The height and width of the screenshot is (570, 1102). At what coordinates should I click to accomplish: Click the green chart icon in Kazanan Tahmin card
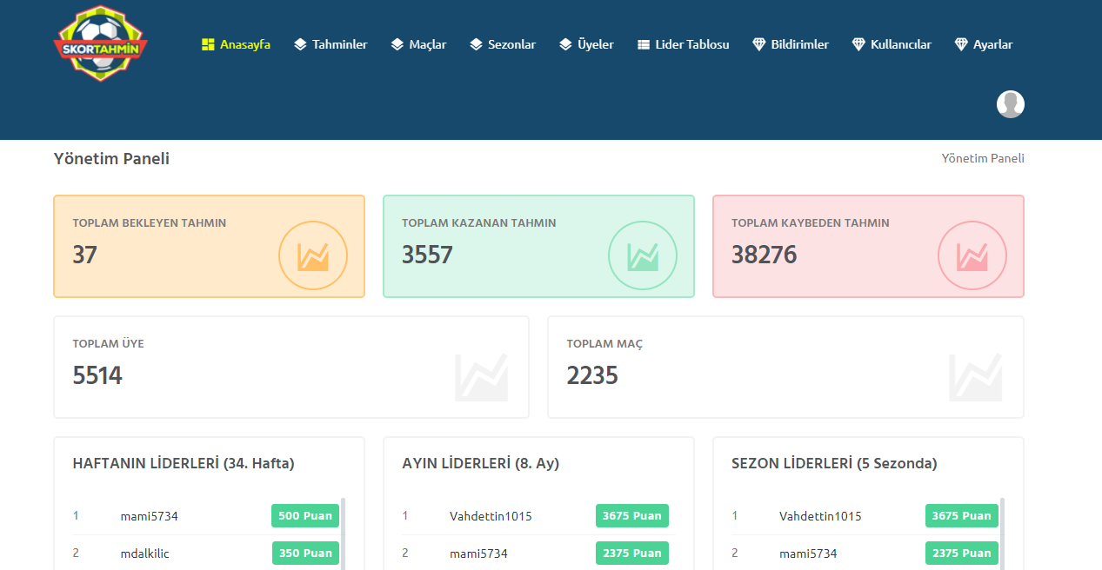click(x=642, y=255)
